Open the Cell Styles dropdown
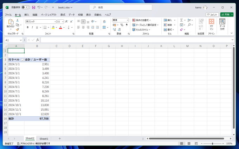Image resolution: width=239 pixels, height=149 pixels. click(141, 30)
